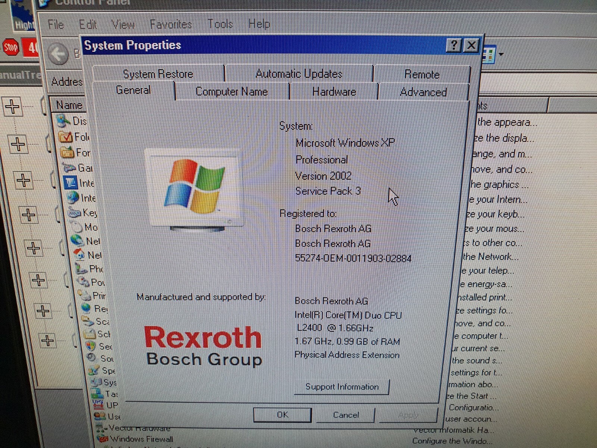Click Cancel in System Properties

pos(345,415)
